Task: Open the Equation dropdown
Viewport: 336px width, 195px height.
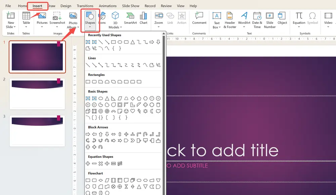Action: [299, 27]
